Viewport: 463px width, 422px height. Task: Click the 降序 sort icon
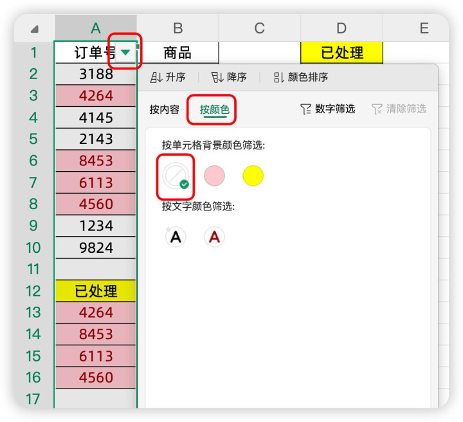click(x=217, y=78)
